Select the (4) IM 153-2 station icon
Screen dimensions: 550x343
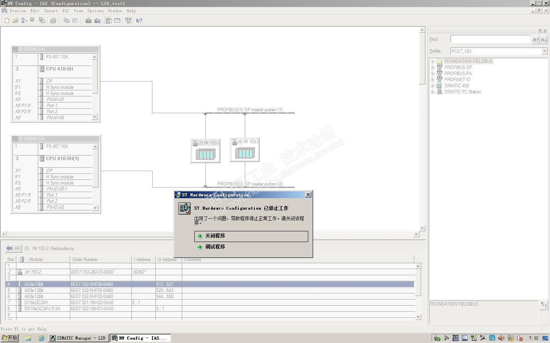pyautogui.click(x=245, y=150)
